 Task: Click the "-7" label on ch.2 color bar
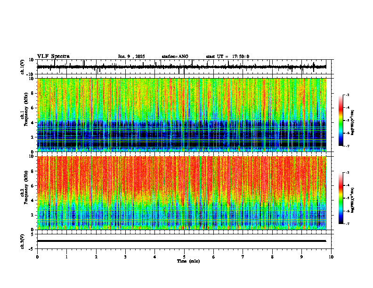[347, 224]
